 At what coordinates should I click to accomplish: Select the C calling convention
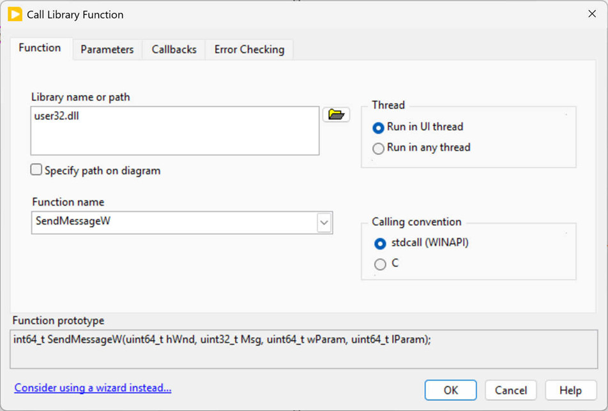pos(380,264)
